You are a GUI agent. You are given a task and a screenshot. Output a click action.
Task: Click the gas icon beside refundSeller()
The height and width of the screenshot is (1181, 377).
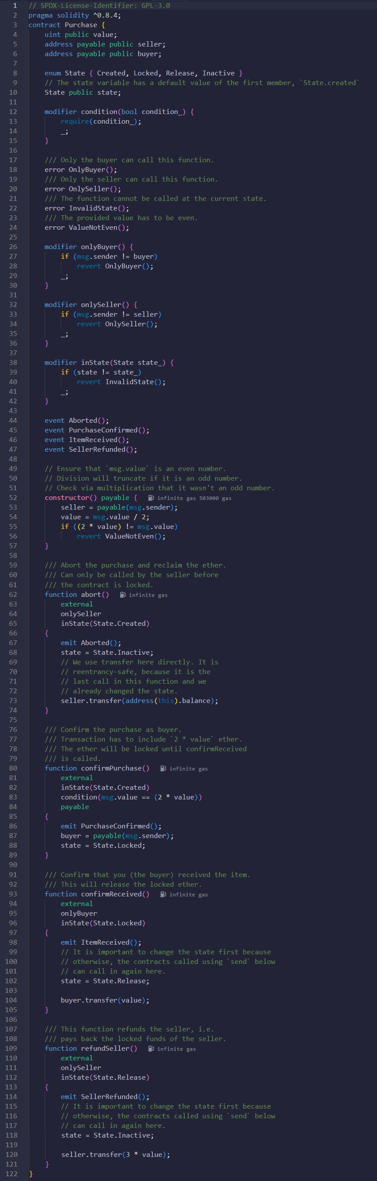click(x=151, y=1049)
